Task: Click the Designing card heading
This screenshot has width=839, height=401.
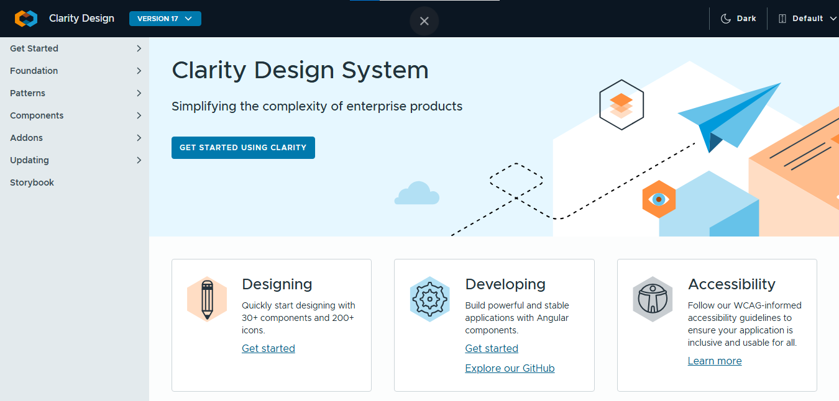Action: 277,284
